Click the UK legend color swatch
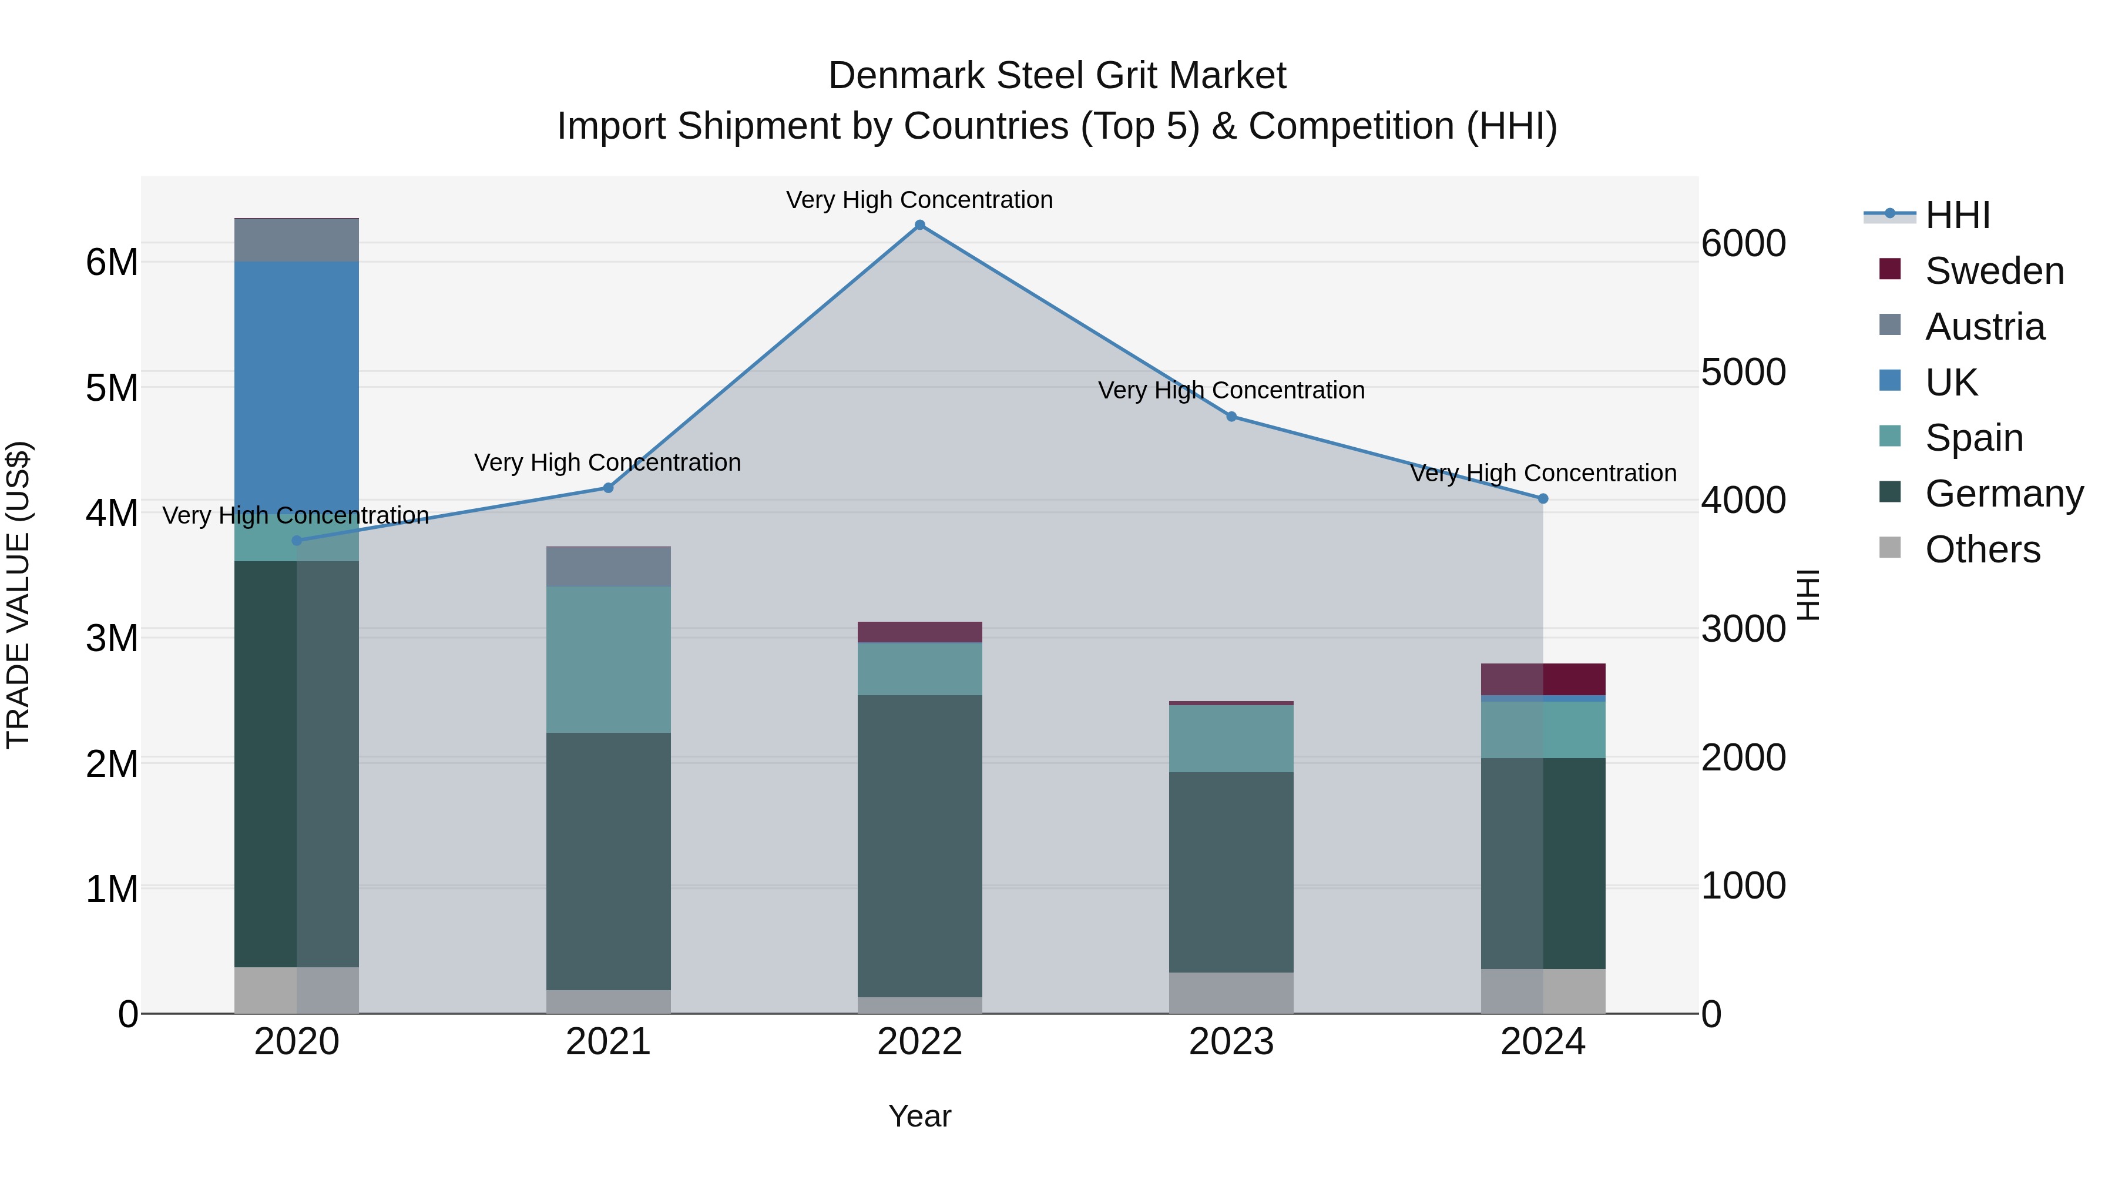 [x=1890, y=381]
